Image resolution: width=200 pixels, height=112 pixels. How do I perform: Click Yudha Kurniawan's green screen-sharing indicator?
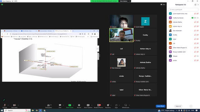(x=192, y=18)
